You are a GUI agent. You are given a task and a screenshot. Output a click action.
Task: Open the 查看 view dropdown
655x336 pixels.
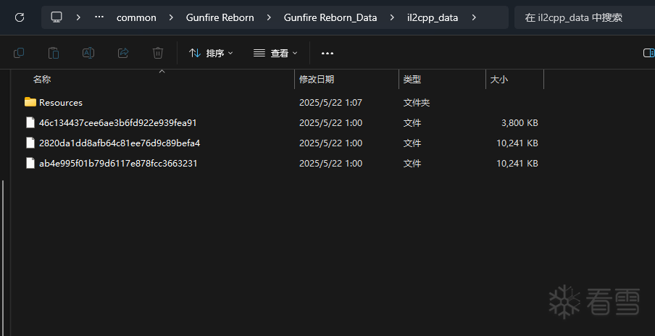tap(275, 53)
